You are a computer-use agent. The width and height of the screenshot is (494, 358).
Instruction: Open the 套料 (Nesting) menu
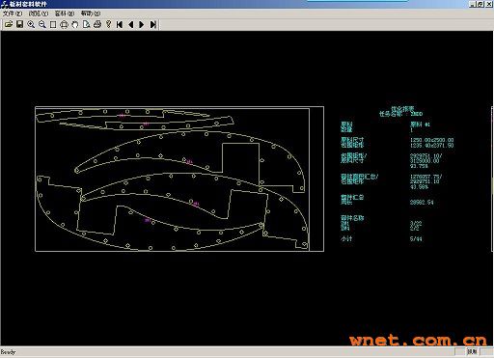point(65,14)
